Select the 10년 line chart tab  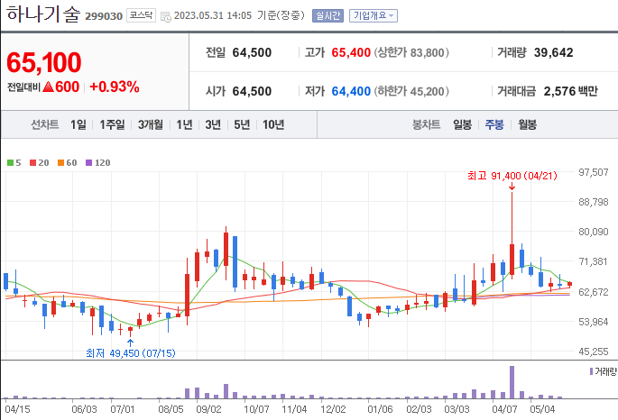click(x=273, y=124)
